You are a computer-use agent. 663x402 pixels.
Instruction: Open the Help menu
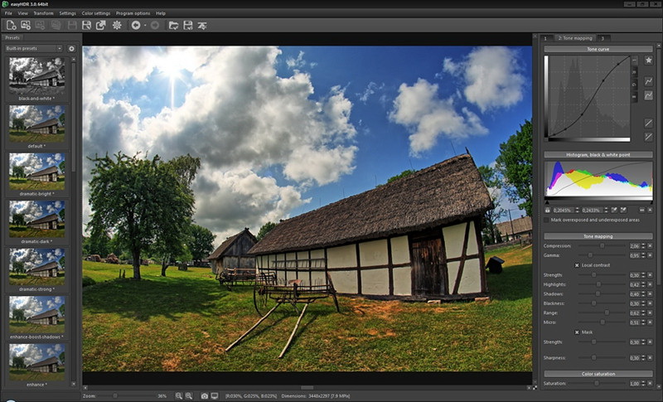[161, 13]
